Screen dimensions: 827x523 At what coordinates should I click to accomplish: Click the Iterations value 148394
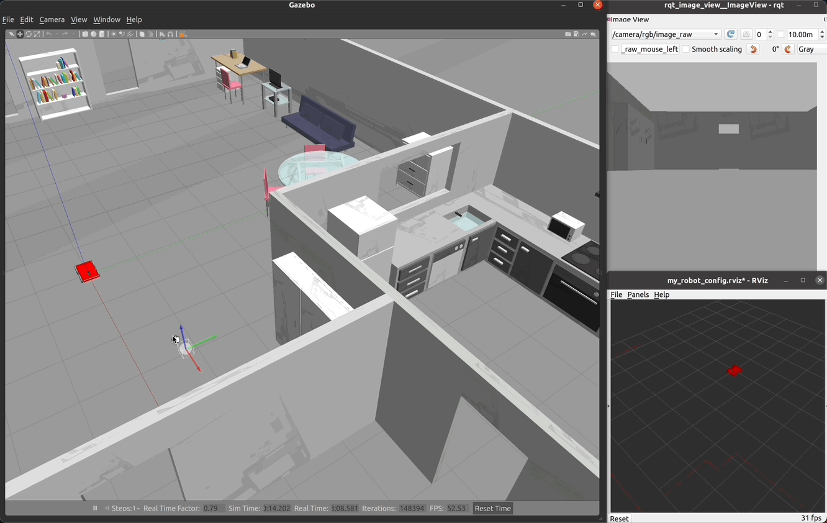click(412, 508)
